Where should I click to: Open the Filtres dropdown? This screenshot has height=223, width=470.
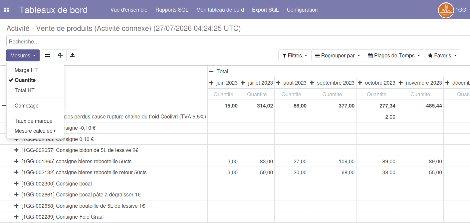[295, 55]
